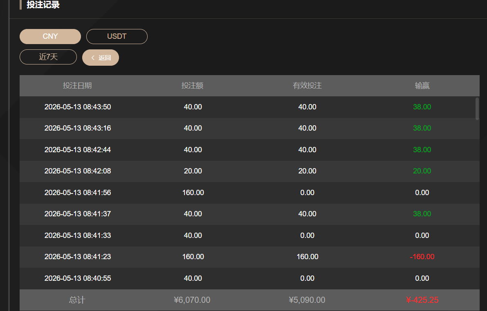The image size is (487, 311).
Task: Select the row dated 2026-05-13 08:41:37
Action: pyautogui.click(x=249, y=214)
